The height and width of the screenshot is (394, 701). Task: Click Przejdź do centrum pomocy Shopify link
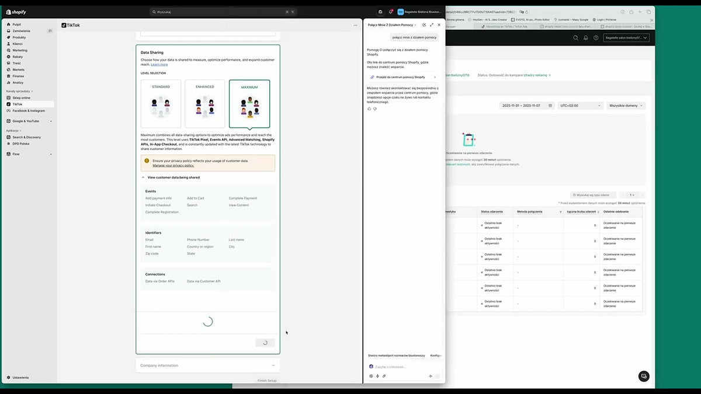[402, 77]
